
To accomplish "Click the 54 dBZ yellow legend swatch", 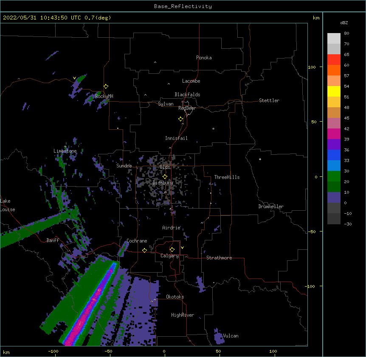I will (334, 91).
